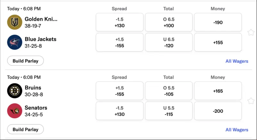Image resolution: width=257 pixels, height=140 pixels.
Task: Choose Blue Jackets moneyline +155
Action: [x=218, y=42]
